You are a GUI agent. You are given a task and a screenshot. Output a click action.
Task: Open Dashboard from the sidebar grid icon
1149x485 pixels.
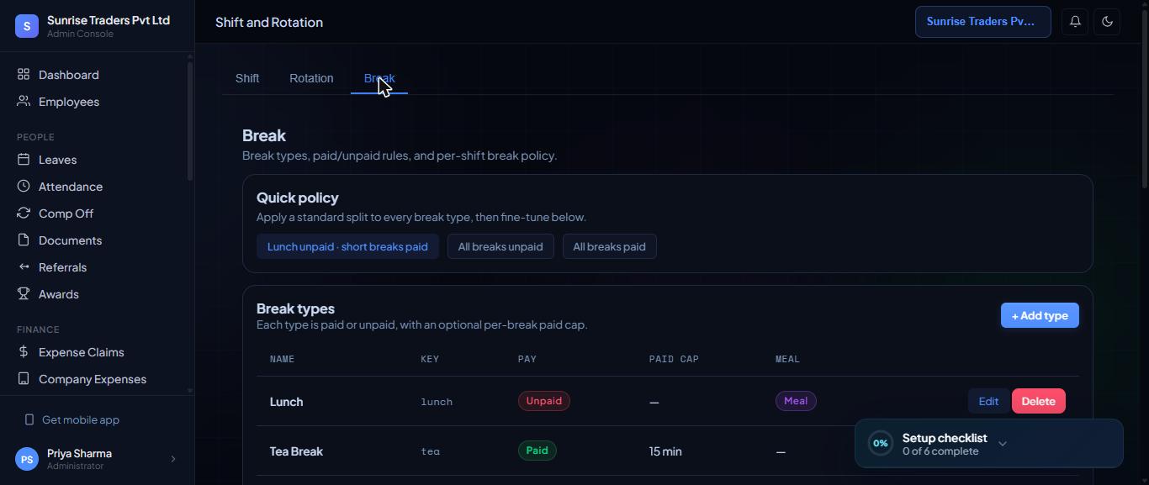point(24,75)
